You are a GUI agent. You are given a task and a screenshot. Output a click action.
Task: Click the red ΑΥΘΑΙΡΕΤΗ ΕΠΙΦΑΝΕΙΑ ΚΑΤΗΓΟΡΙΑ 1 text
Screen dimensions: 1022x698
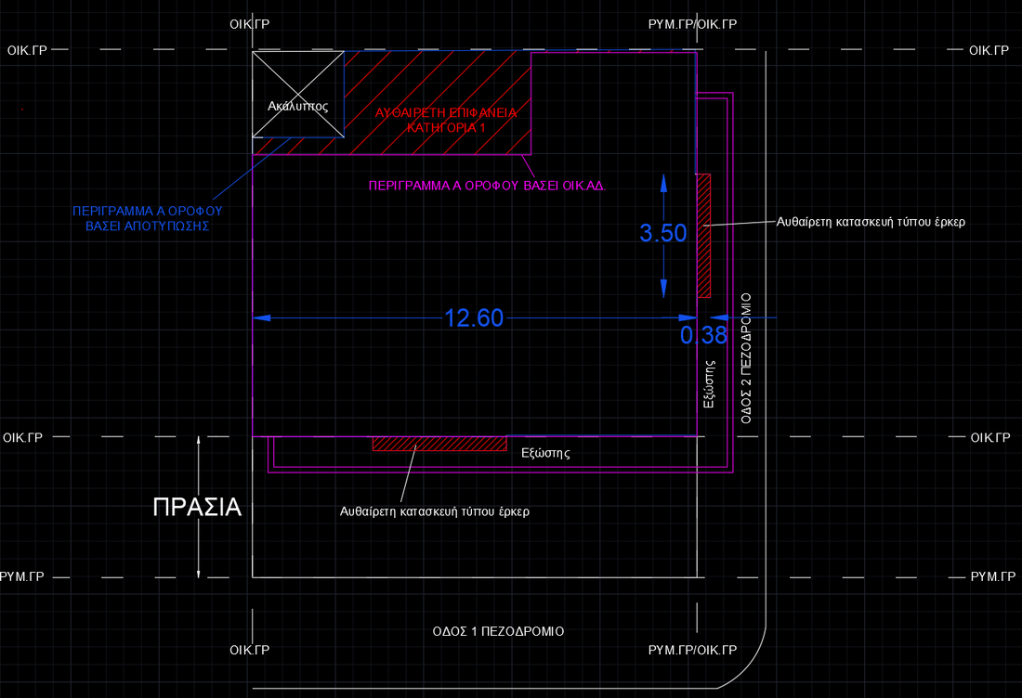[445, 119]
